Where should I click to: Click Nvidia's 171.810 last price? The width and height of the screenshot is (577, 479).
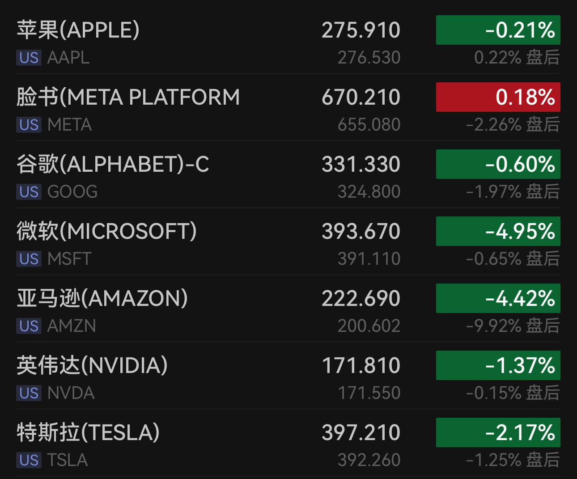pyautogui.click(x=361, y=365)
